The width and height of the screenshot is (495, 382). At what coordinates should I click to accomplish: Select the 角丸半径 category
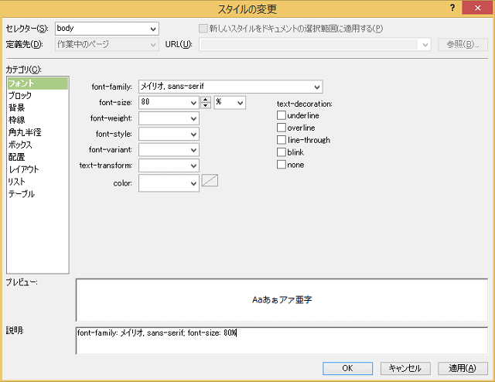[x=38, y=132]
